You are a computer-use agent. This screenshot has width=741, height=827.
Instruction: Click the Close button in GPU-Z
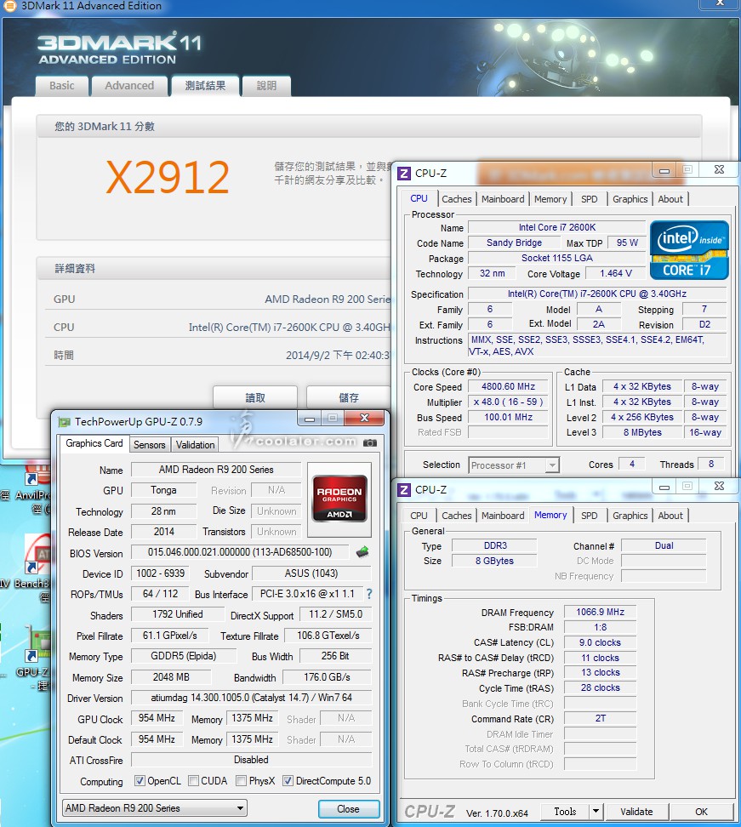click(x=348, y=808)
